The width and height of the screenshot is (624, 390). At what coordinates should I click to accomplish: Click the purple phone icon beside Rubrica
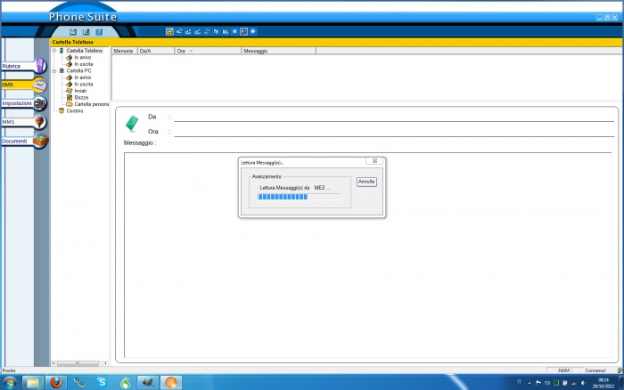coord(40,66)
